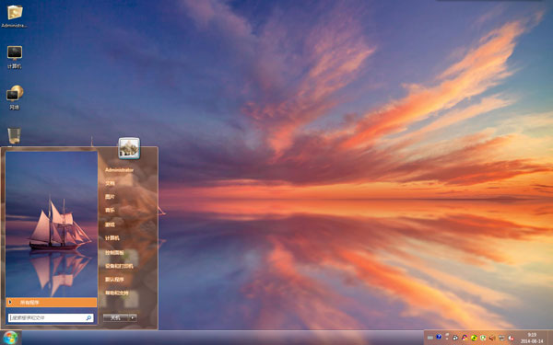Click the user account picture in Start menu
This screenshot has height=345, width=553.
click(x=129, y=148)
